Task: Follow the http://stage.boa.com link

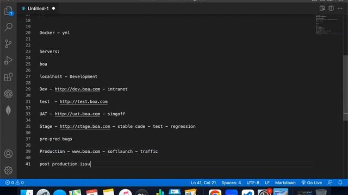Action: point(85,126)
